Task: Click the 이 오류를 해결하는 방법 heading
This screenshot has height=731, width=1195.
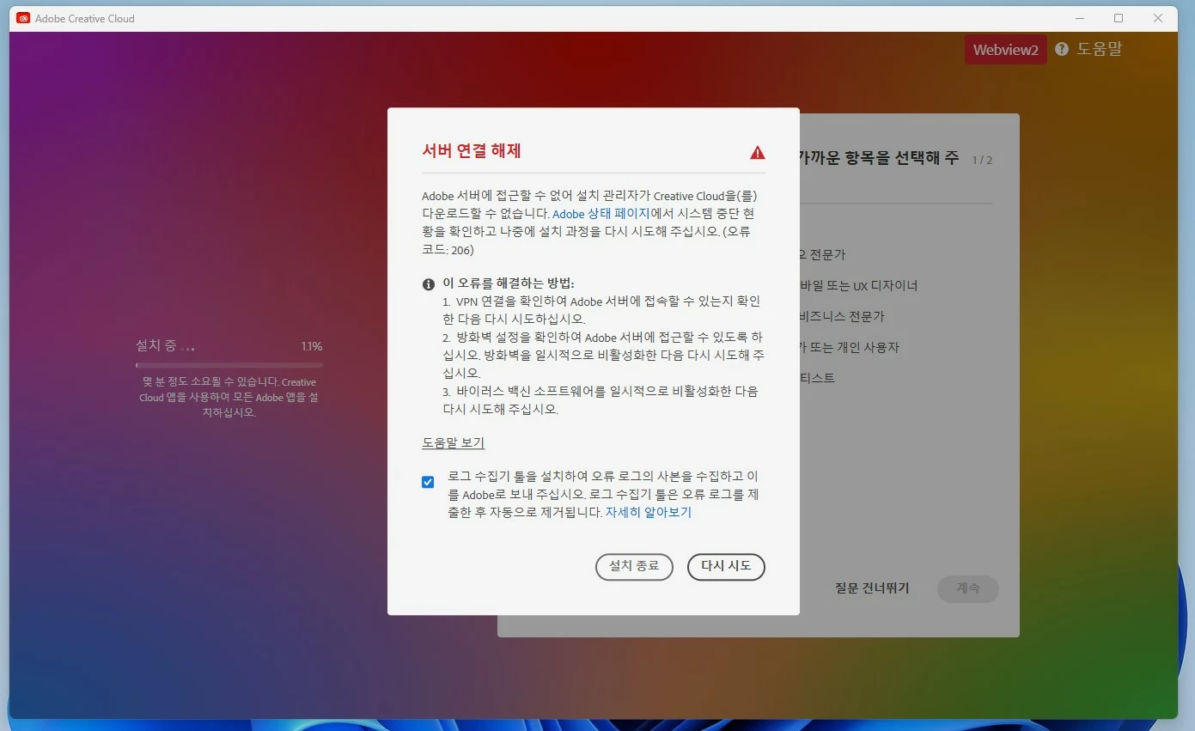Action: tap(509, 283)
